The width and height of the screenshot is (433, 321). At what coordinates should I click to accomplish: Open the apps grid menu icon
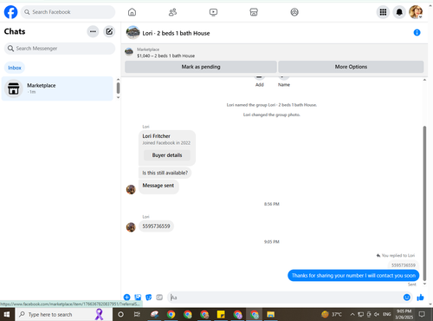click(x=383, y=12)
